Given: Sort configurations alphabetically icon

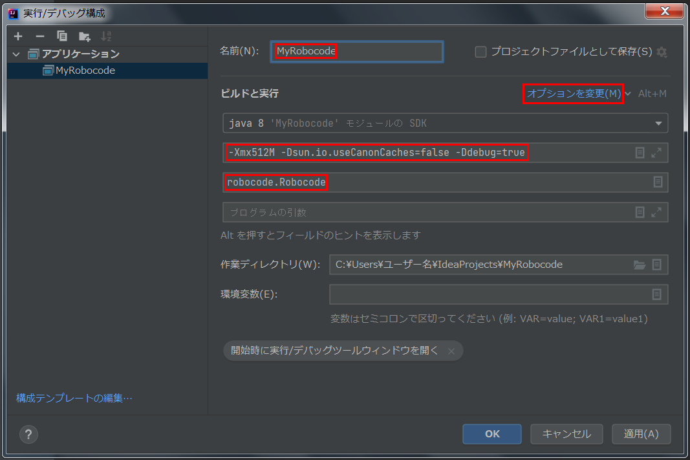Looking at the screenshot, I should pos(106,36).
